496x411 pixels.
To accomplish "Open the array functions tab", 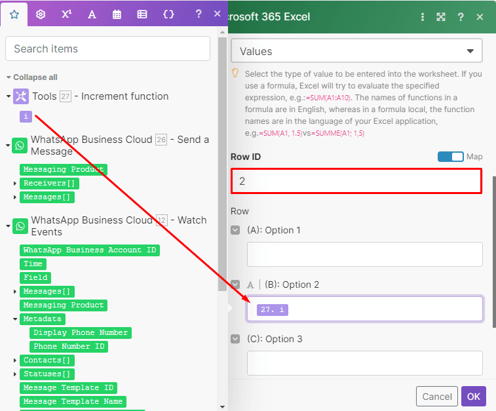I will coord(142,14).
